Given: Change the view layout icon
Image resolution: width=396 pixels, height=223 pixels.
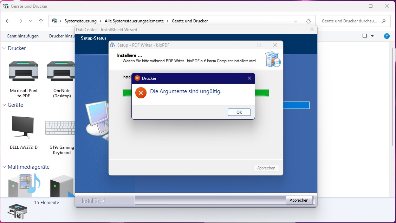Looking at the screenshot, I should (365, 36).
